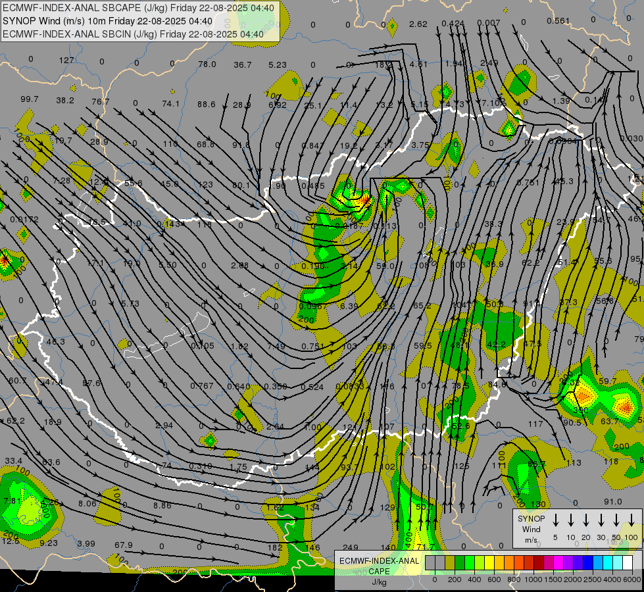The width and height of the screenshot is (644, 592).
Task: Click the map value 91.0
Action: [x=613, y=501]
